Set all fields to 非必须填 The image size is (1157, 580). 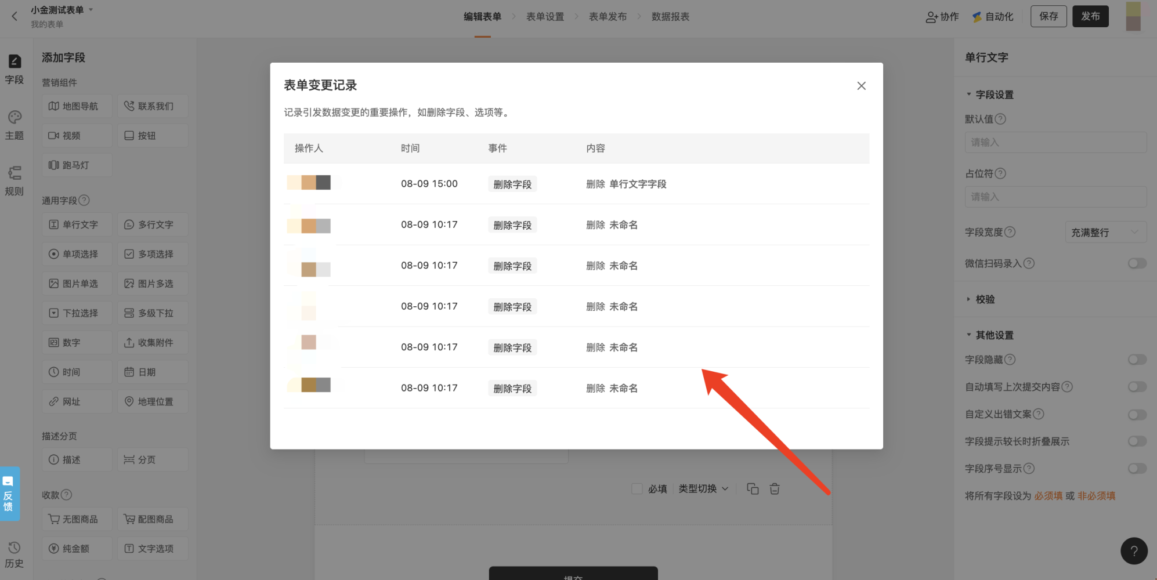[1097, 496]
